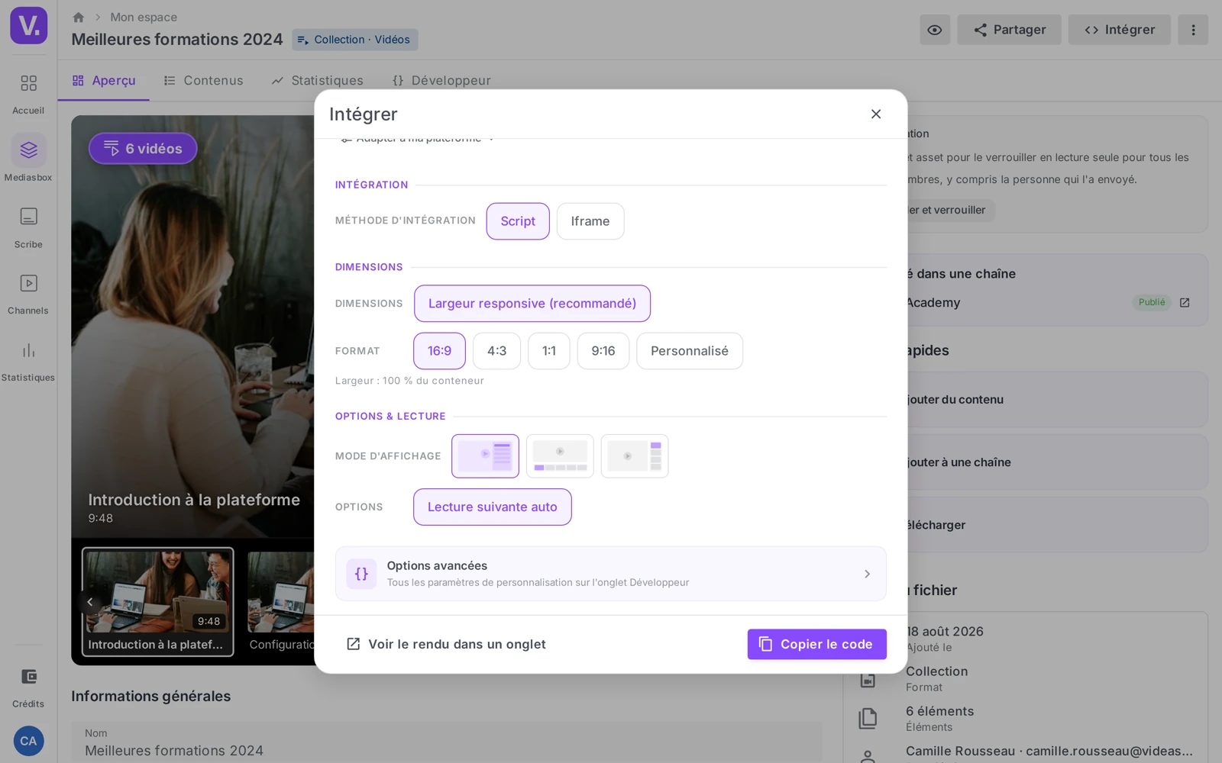
Task: Click the Partager button
Action: (1009, 30)
